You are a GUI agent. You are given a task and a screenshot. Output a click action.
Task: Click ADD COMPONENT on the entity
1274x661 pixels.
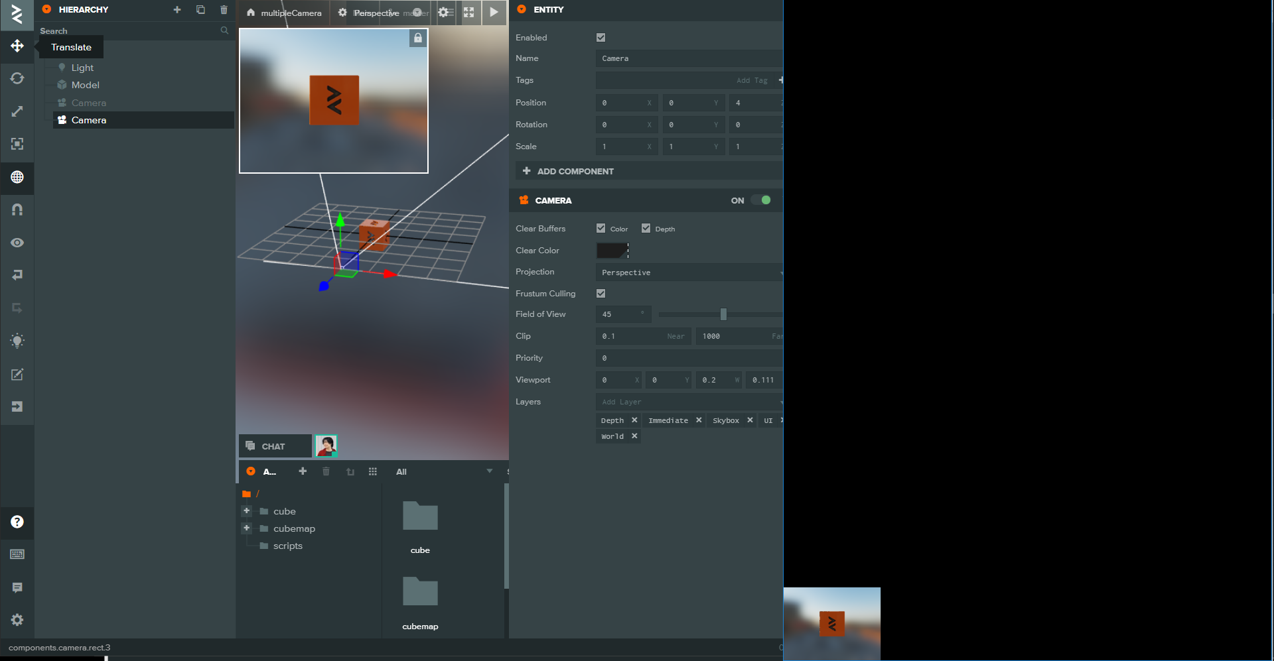575,171
